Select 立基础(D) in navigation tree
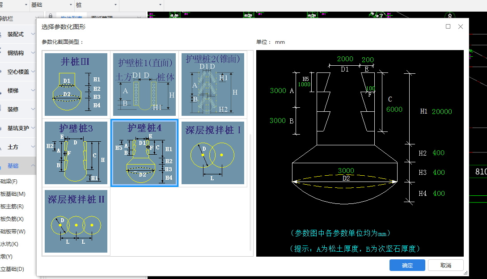The height and width of the screenshot is (279, 487). [13, 269]
